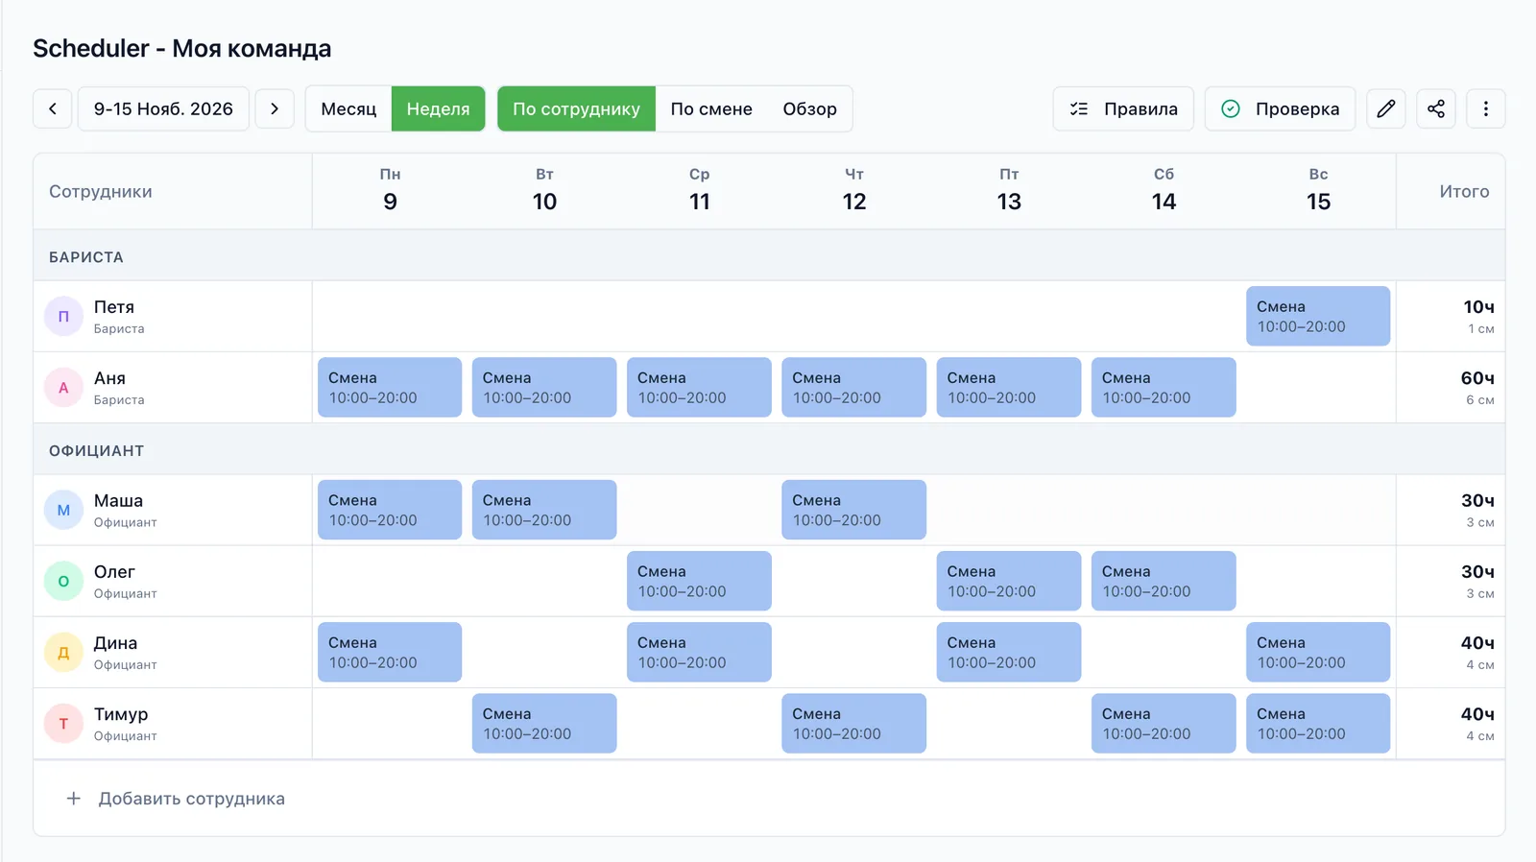Viewport: 1536px width, 862px height.
Task: Go to the previous week using the left chevron
Action: [53, 108]
